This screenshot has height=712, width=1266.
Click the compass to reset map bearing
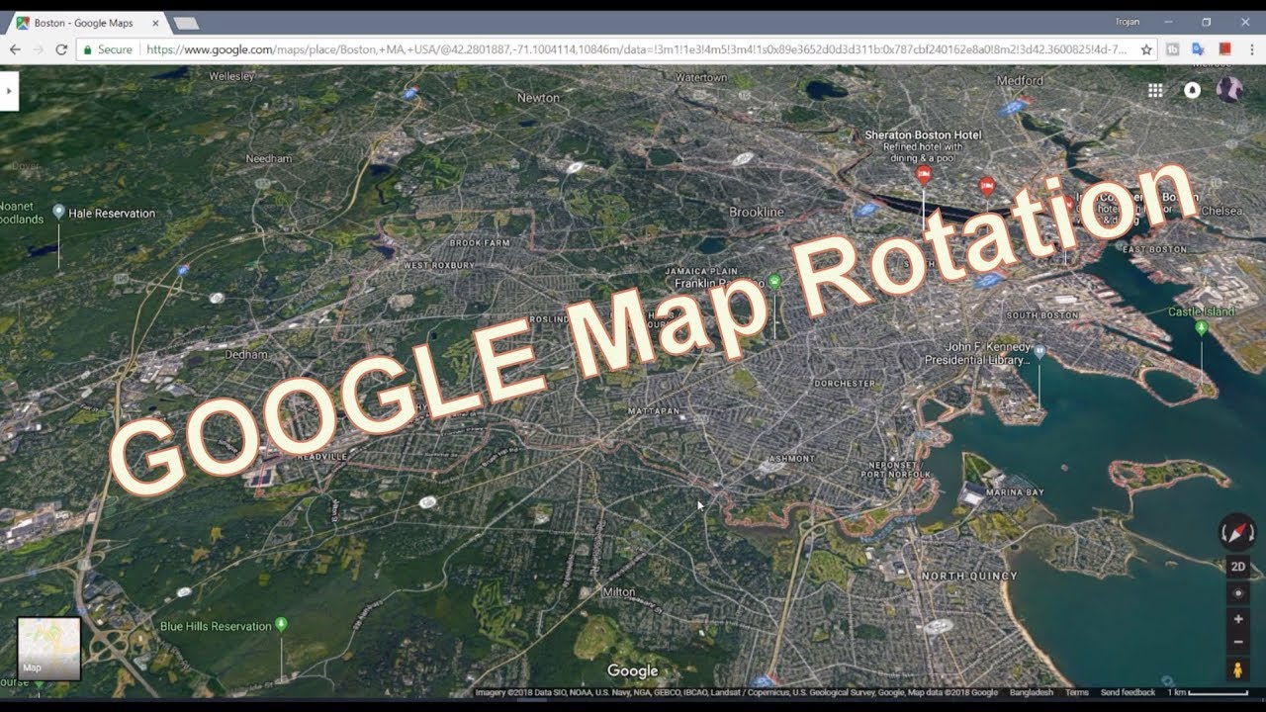(x=1237, y=533)
